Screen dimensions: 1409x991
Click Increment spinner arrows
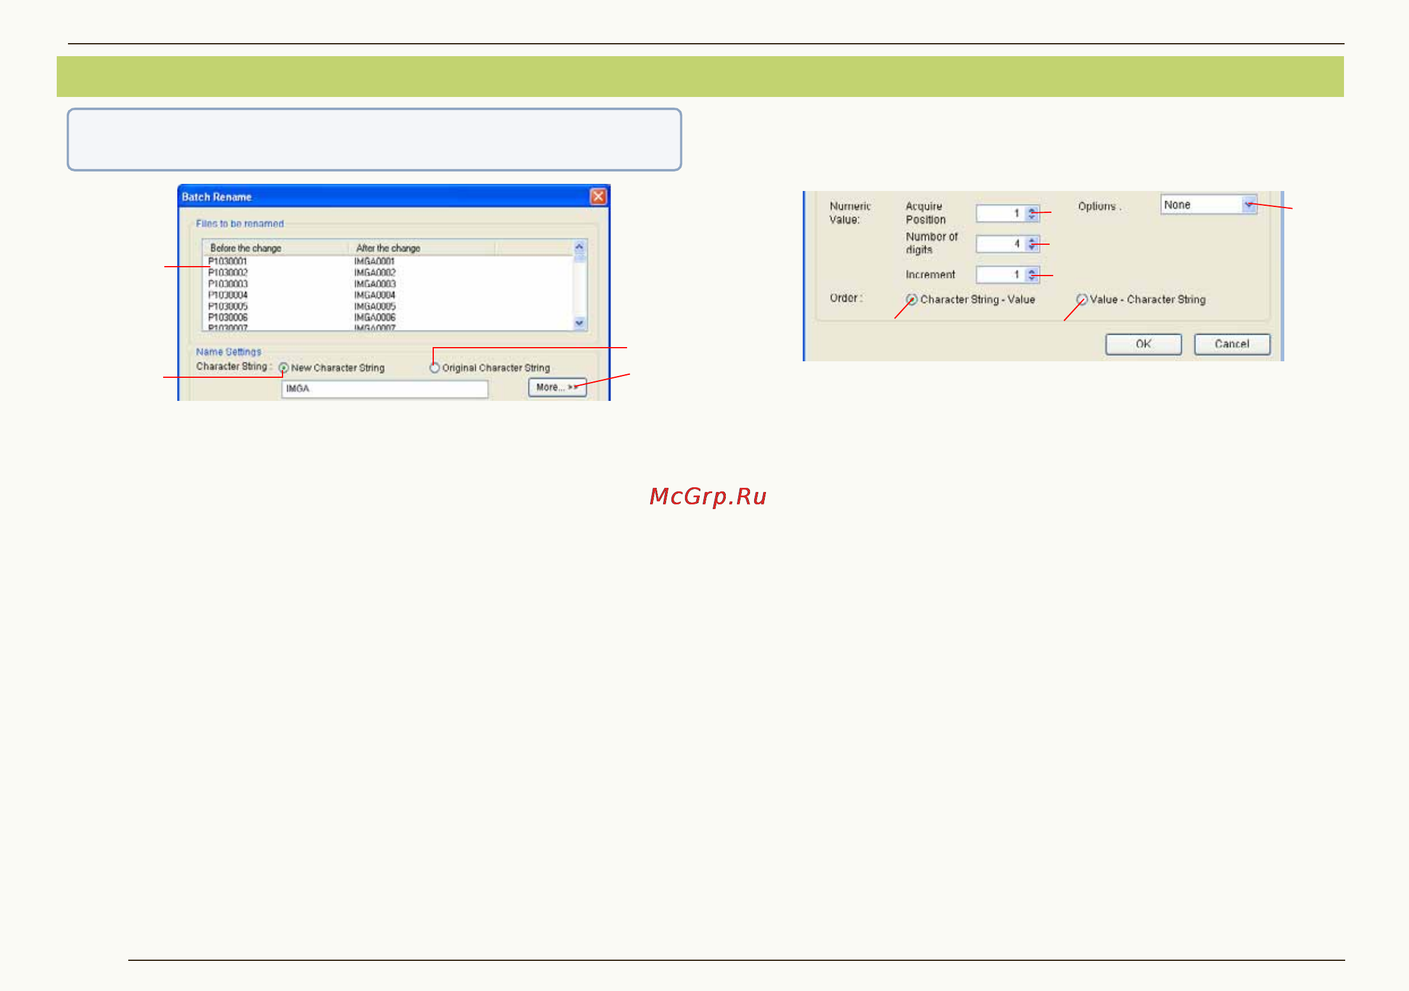coord(1032,274)
